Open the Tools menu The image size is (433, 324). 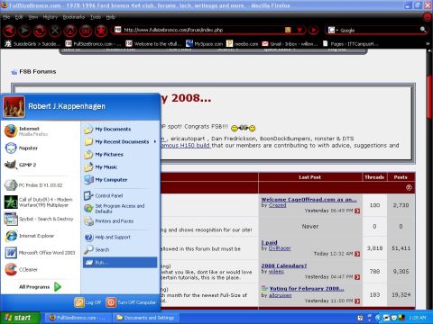[x=96, y=17]
